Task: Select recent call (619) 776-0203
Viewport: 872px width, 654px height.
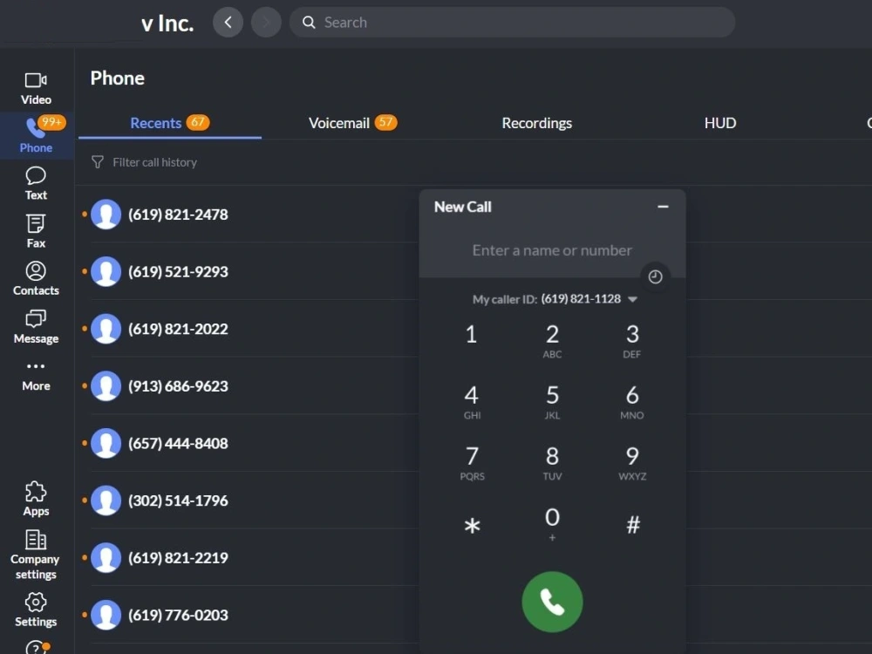Action: [178, 615]
